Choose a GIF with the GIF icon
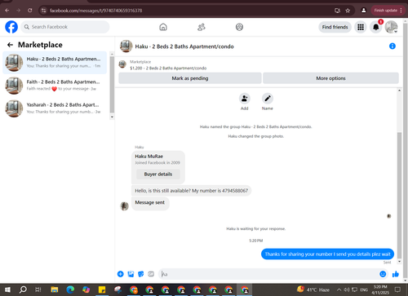 click(x=151, y=274)
